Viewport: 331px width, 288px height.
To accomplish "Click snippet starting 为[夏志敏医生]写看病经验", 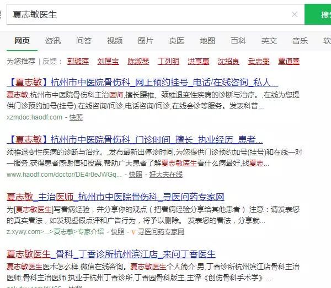I will pyautogui.click(x=153, y=215).
